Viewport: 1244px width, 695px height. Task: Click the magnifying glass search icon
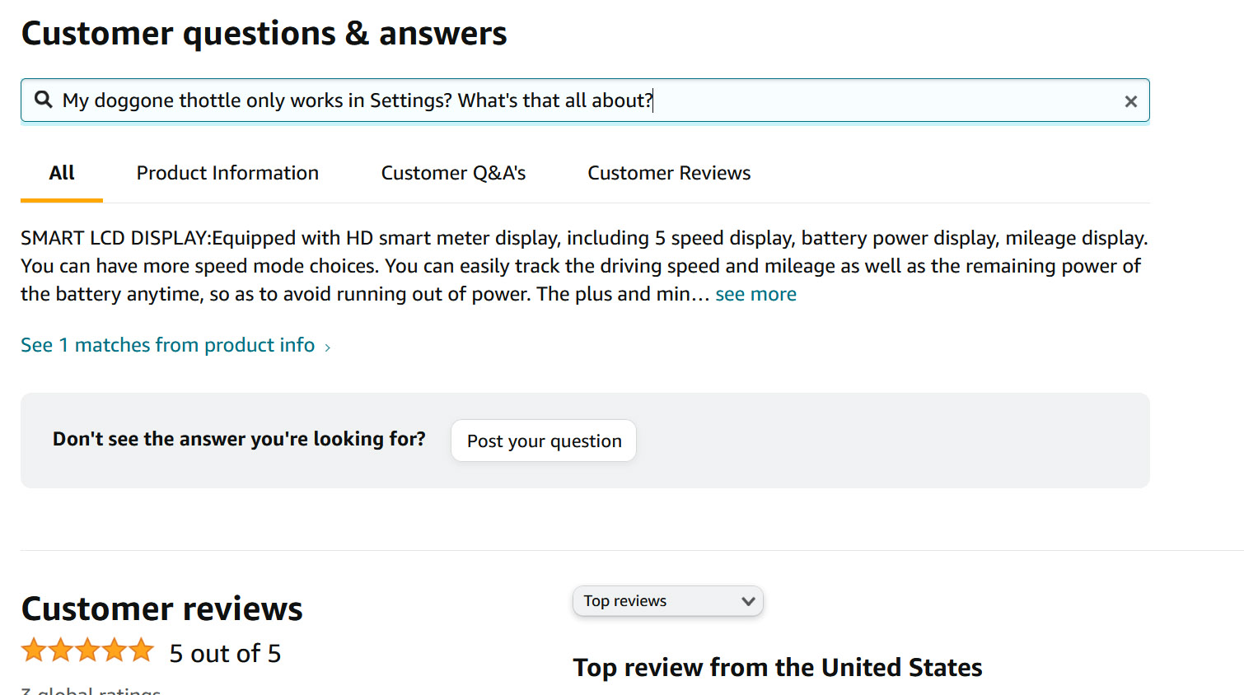(x=44, y=100)
